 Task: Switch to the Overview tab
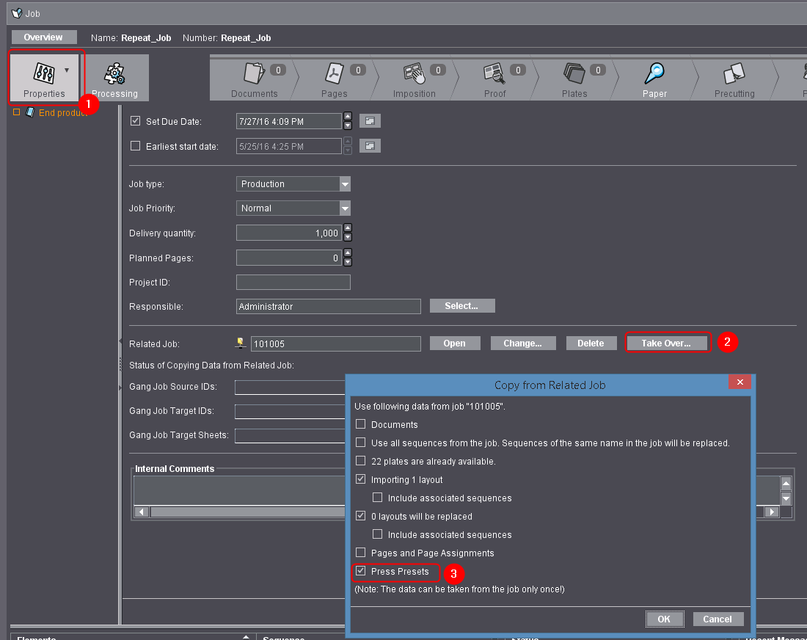(x=43, y=37)
